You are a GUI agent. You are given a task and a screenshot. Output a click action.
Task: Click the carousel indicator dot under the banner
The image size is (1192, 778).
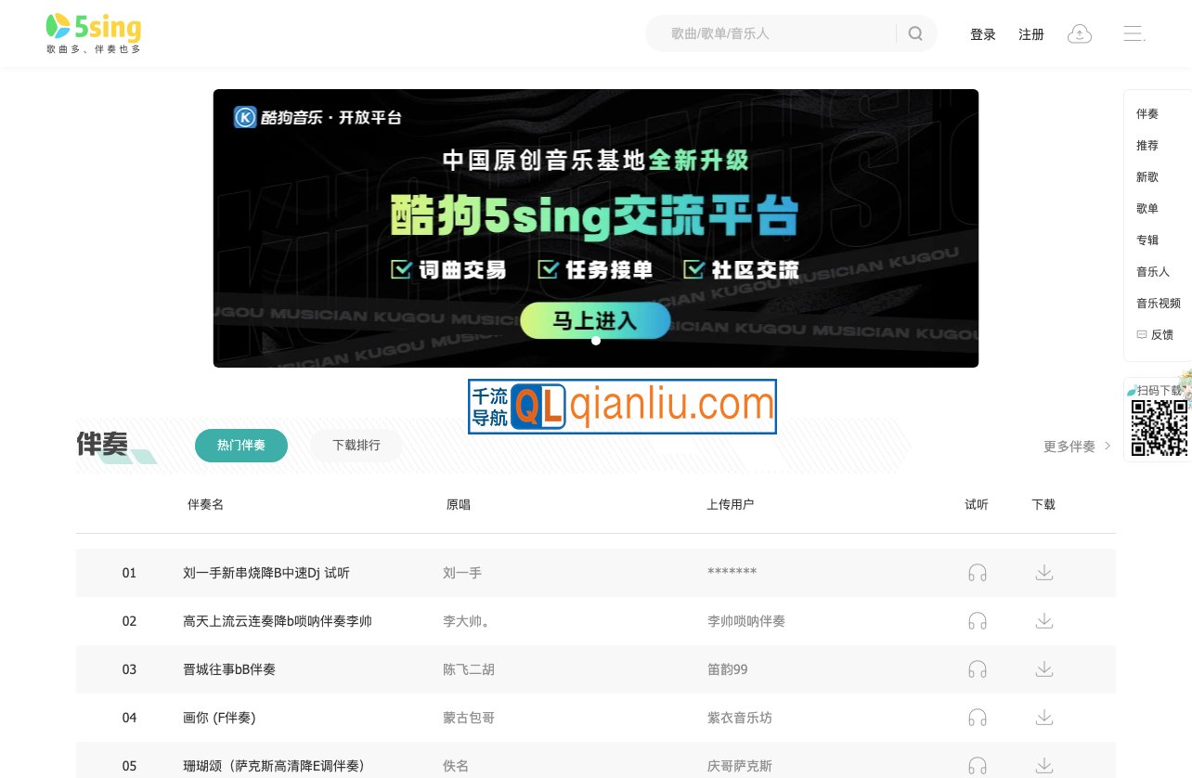595,341
